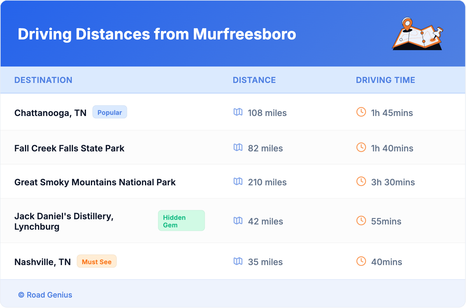Click the map icon beside 42 miles
This screenshot has height=308, width=466.
(238, 221)
